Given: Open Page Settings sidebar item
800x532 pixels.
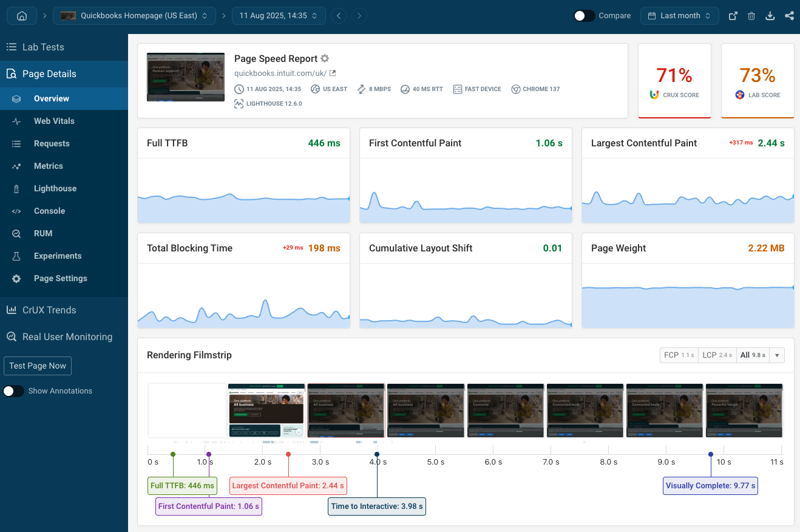Looking at the screenshot, I should [64, 278].
